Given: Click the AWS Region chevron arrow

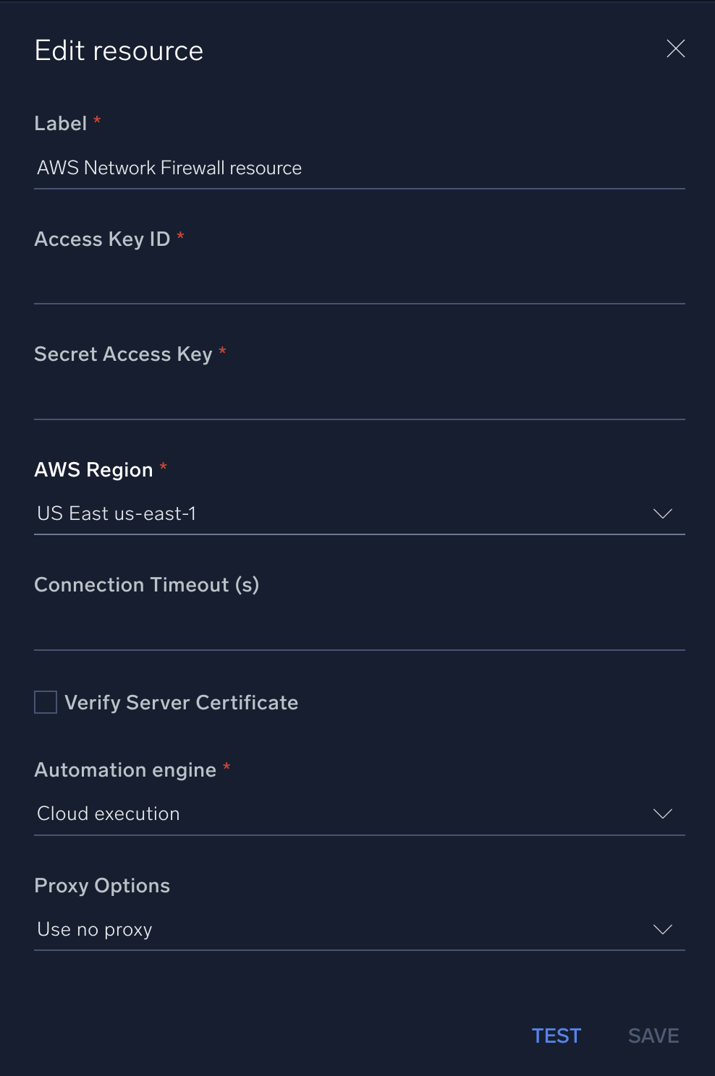Looking at the screenshot, I should 662,513.
